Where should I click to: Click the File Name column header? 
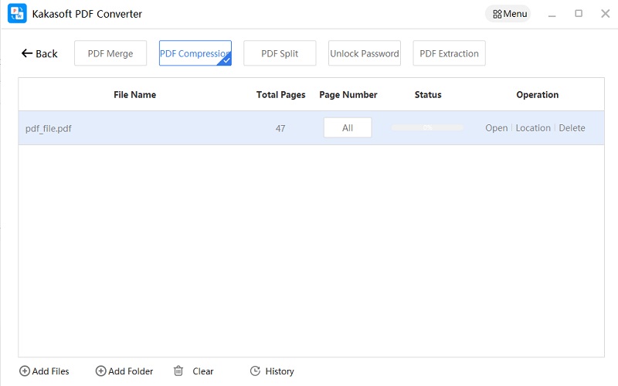point(134,94)
